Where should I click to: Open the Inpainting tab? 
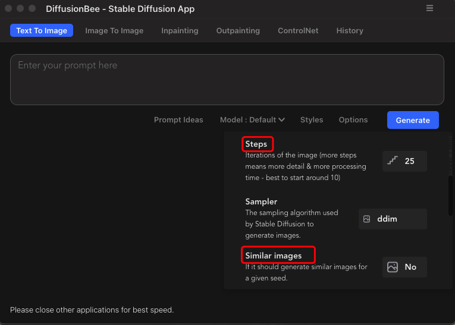click(180, 30)
